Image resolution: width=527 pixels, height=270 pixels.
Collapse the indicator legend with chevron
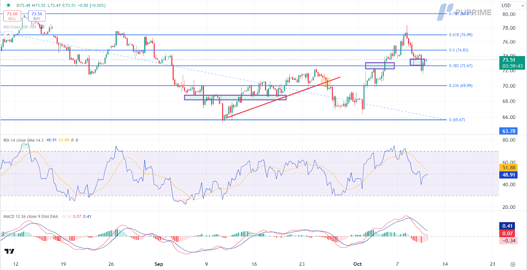pyautogui.click(x=8, y=34)
